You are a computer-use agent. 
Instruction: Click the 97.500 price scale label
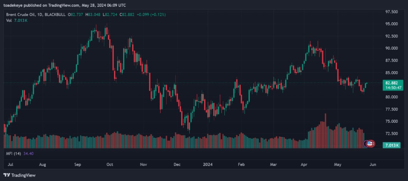tap(390, 12)
